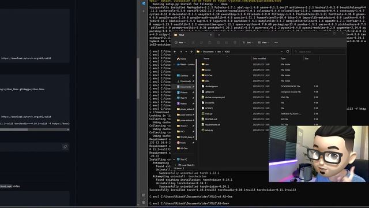Click the Size column header
Screen dimensions: 369x208
[306, 58]
